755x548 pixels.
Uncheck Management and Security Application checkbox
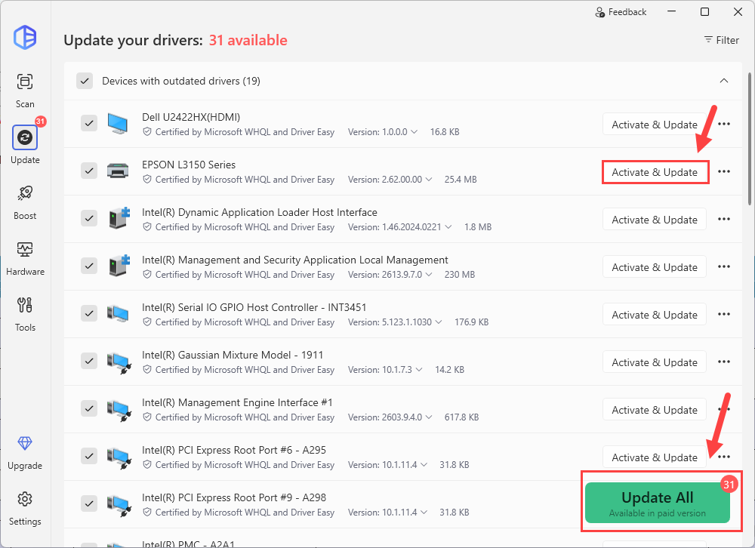(x=89, y=266)
